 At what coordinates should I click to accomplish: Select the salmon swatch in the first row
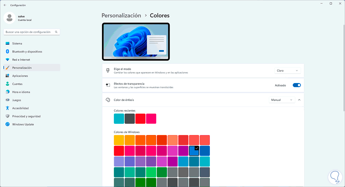point(172,140)
